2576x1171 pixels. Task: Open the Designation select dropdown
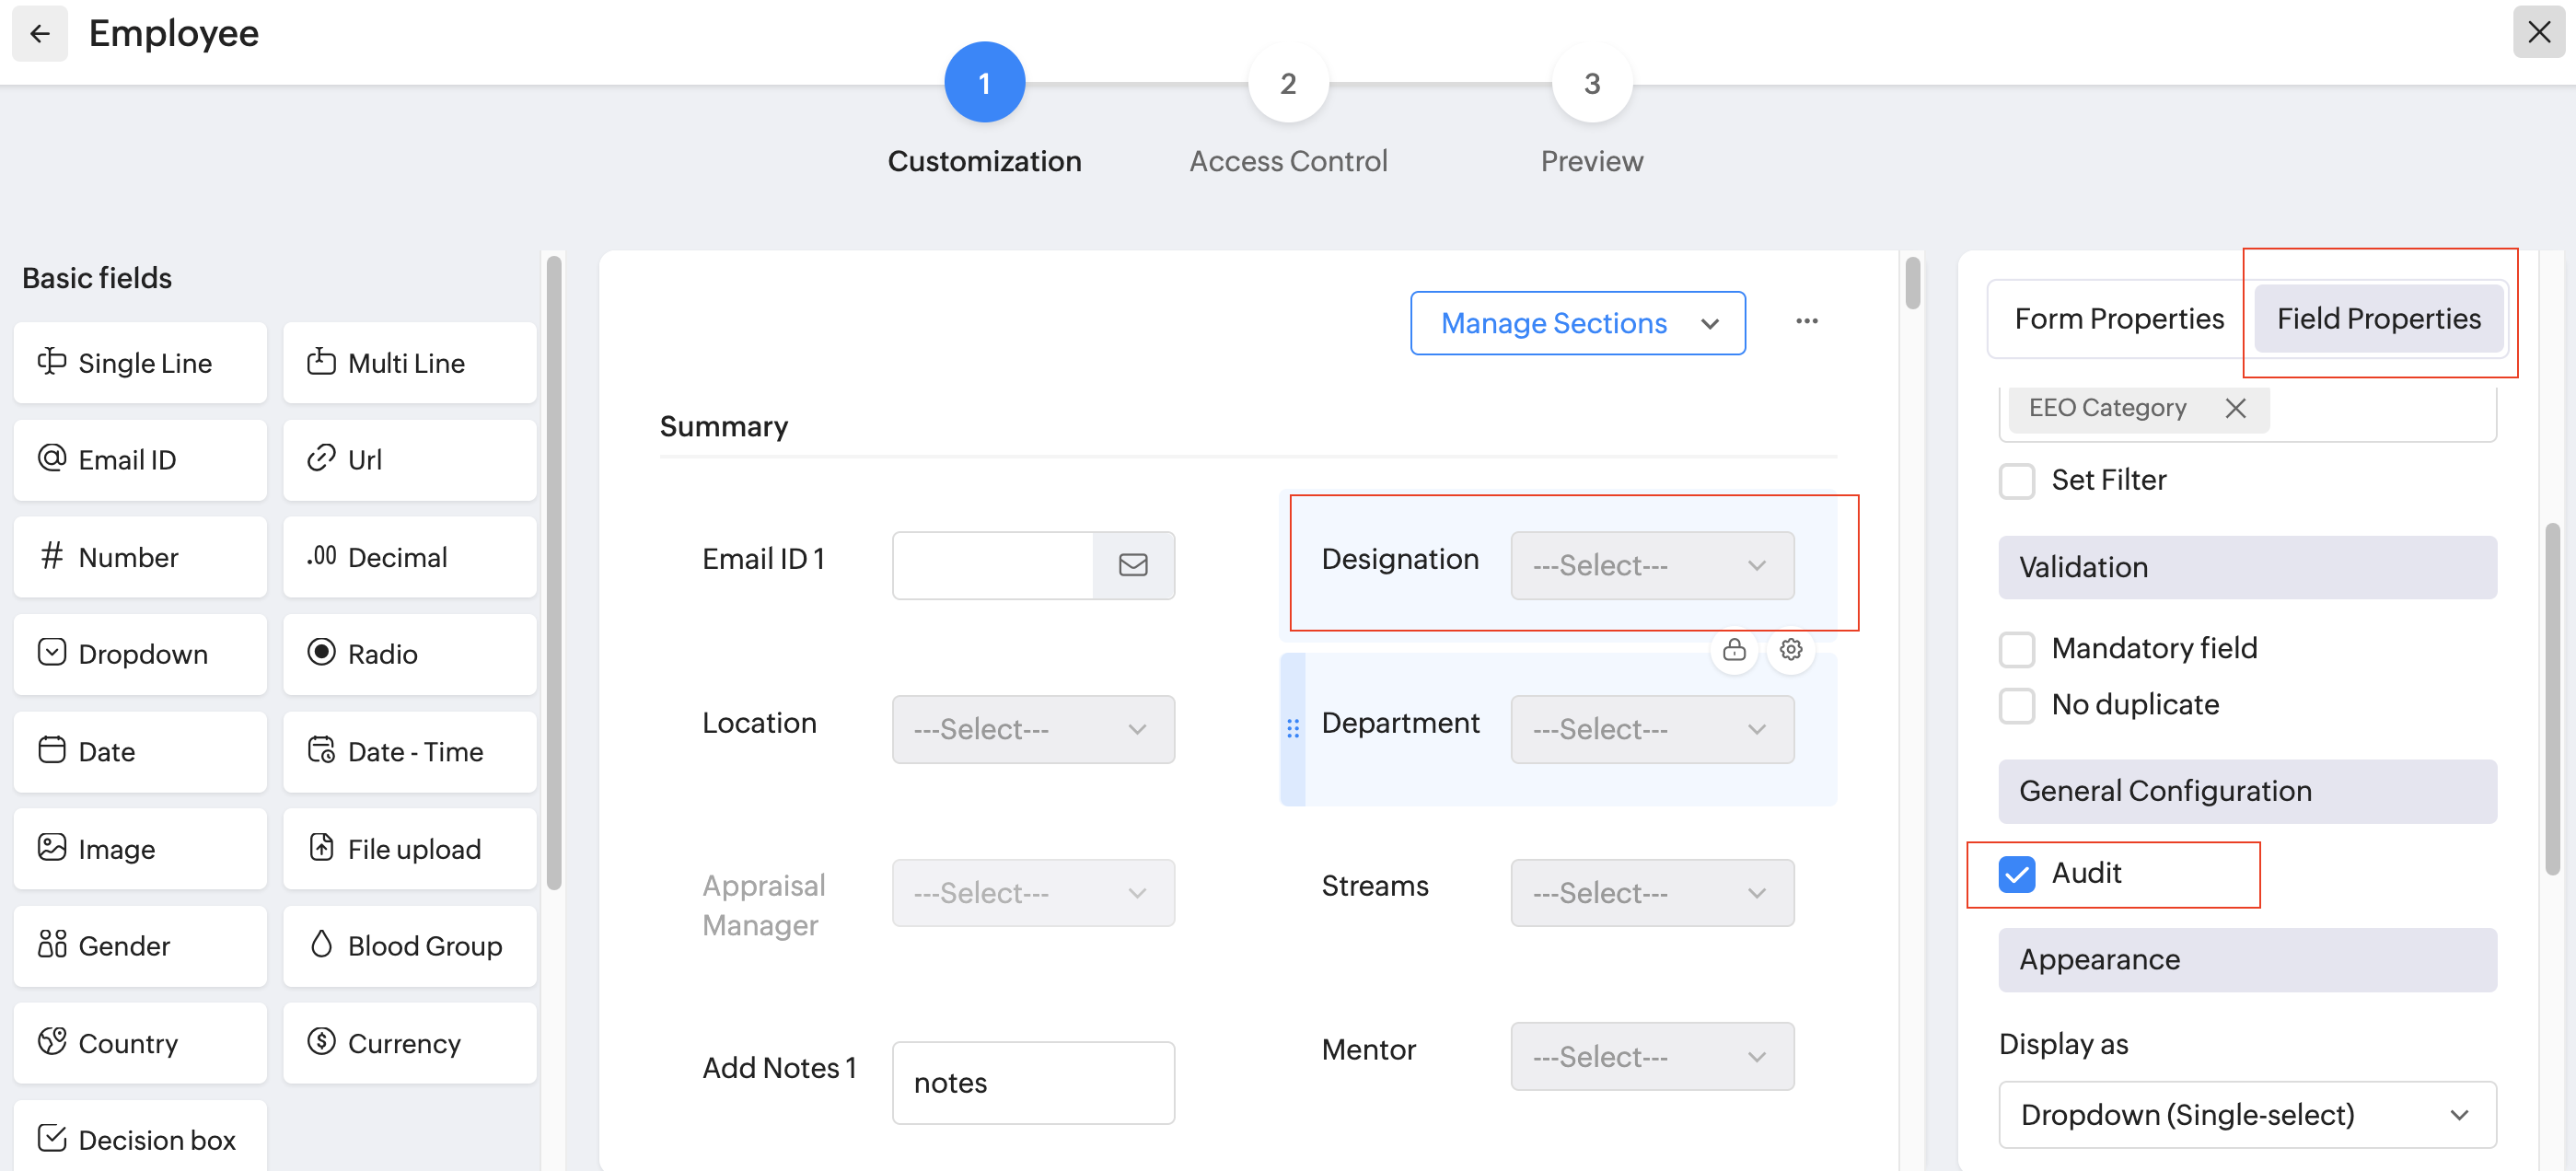coord(1651,566)
